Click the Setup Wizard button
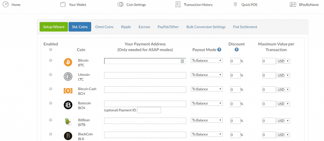The width and height of the screenshot is (324, 141). (x=54, y=27)
